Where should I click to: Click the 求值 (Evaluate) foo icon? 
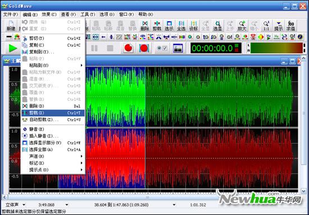pos(291,26)
